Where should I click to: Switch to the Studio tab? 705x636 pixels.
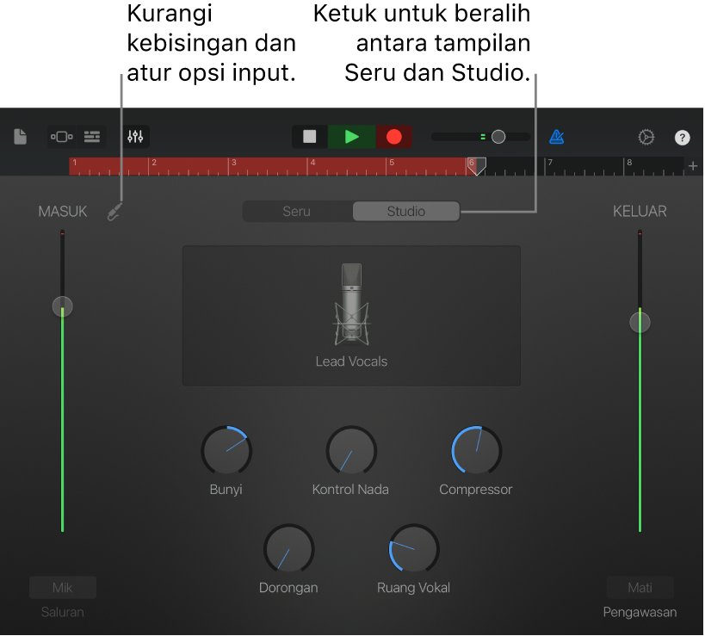point(405,211)
